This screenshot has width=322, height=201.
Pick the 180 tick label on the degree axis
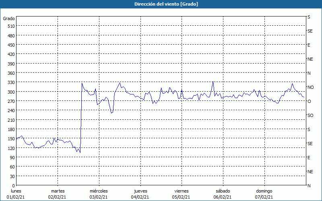[x=11, y=129]
